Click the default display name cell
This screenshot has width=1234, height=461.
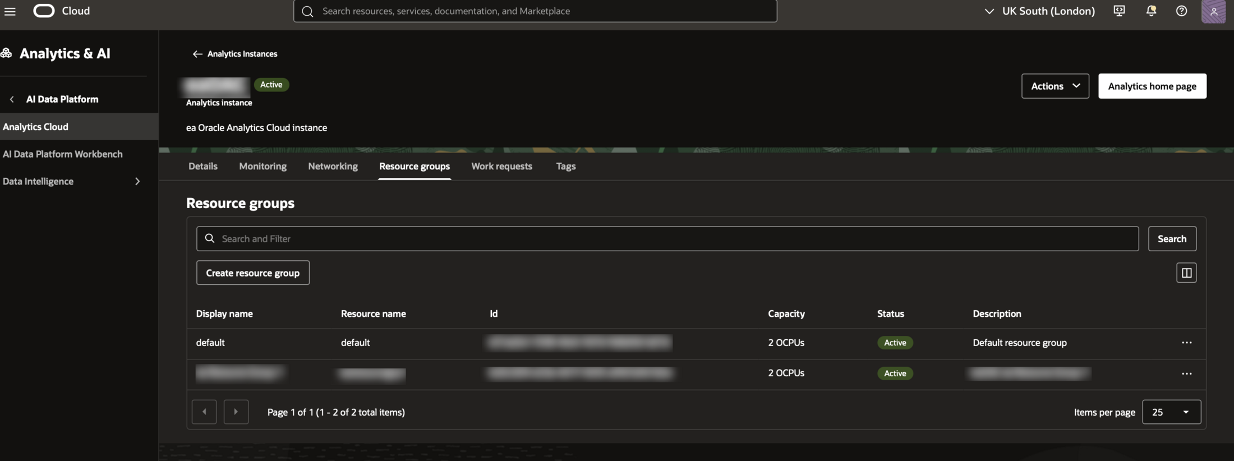point(210,343)
